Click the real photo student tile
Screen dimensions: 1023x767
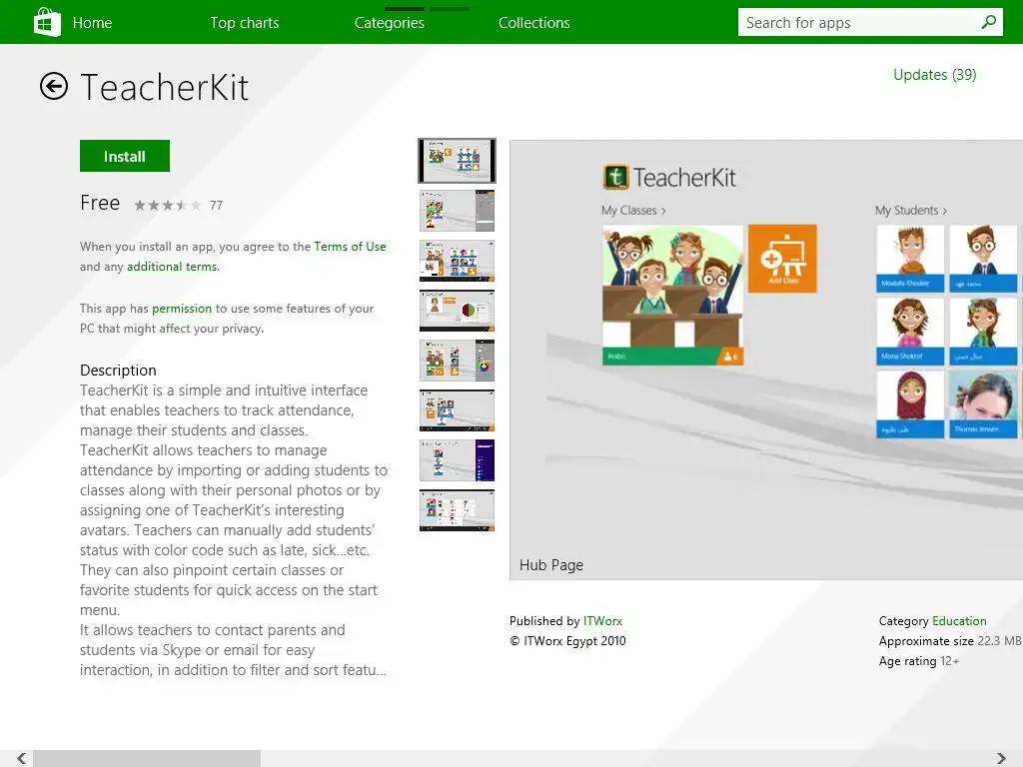click(983, 403)
